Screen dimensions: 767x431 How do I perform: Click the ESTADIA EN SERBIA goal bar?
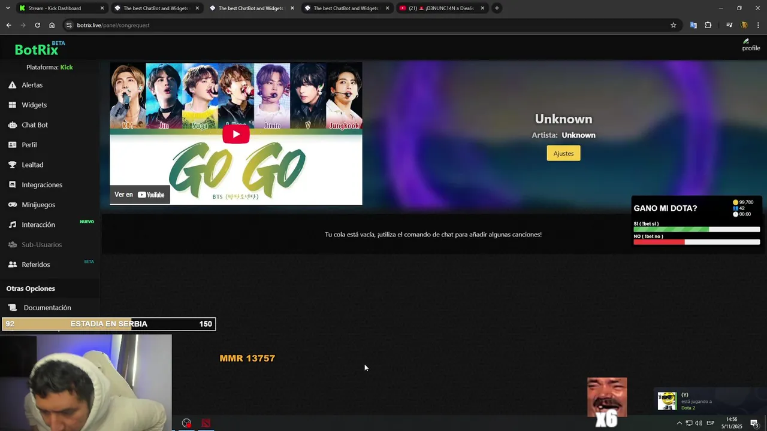[108, 324]
